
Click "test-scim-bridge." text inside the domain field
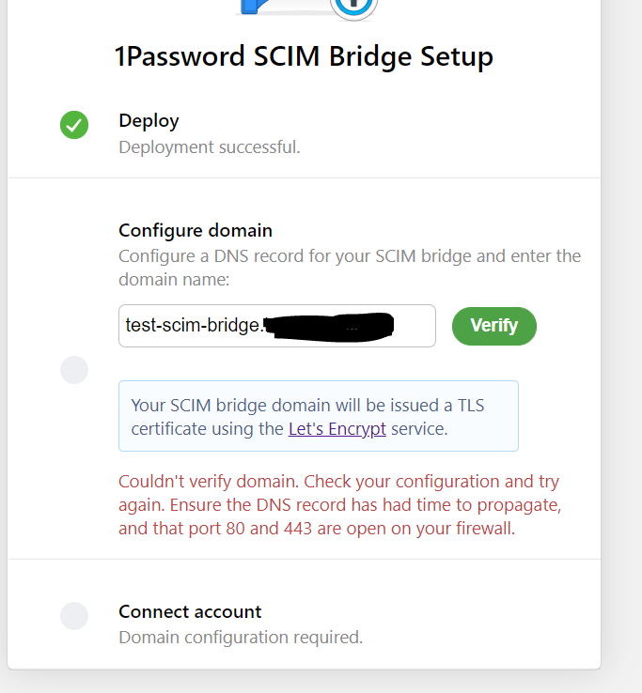click(x=194, y=326)
